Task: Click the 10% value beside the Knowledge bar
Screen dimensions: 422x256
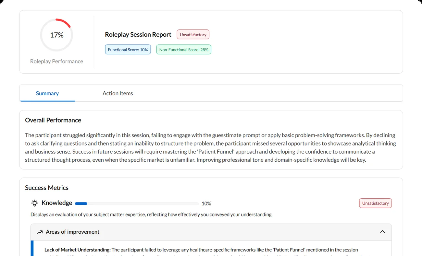Action: point(206,204)
